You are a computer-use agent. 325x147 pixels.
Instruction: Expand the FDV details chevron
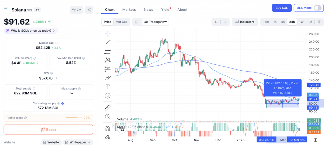click(56, 78)
